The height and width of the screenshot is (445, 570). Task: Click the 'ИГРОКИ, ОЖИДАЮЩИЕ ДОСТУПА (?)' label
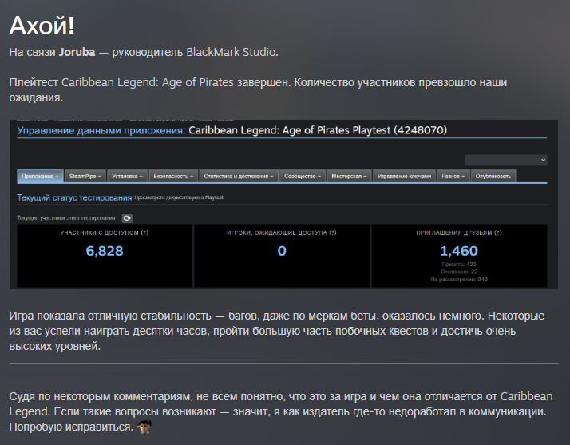coord(282,232)
